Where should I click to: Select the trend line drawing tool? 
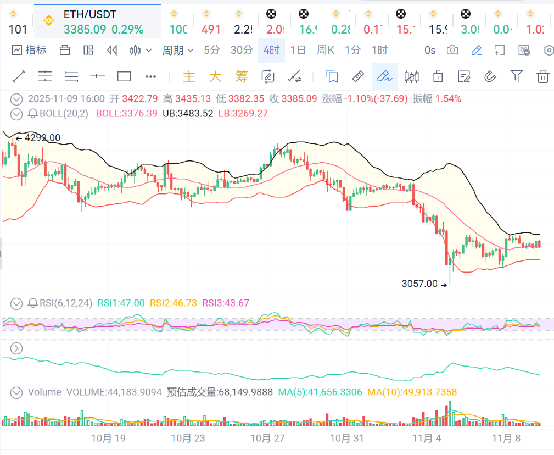tap(18, 76)
